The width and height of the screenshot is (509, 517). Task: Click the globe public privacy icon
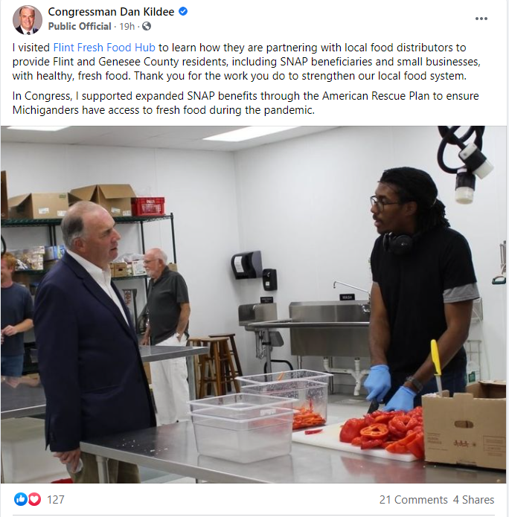pyautogui.click(x=147, y=26)
